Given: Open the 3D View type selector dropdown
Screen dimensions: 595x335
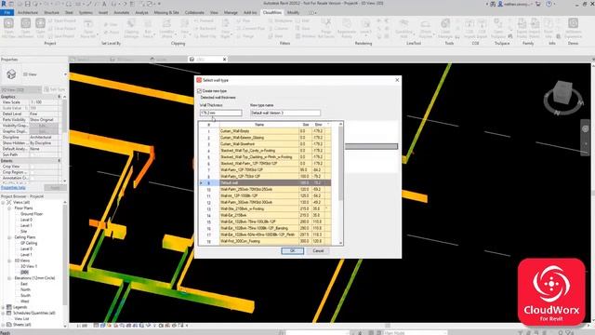Looking at the screenshot, I should click(x=65, y=74).
